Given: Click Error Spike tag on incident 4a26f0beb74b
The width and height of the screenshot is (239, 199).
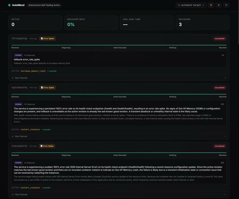Looking at the screenshot, I should pos(48,88).
